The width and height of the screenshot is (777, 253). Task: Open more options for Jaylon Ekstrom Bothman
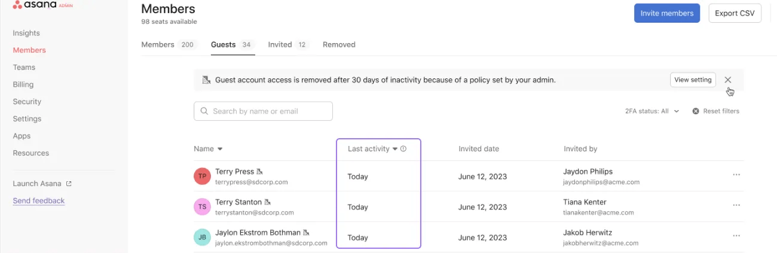click(736, 236)
